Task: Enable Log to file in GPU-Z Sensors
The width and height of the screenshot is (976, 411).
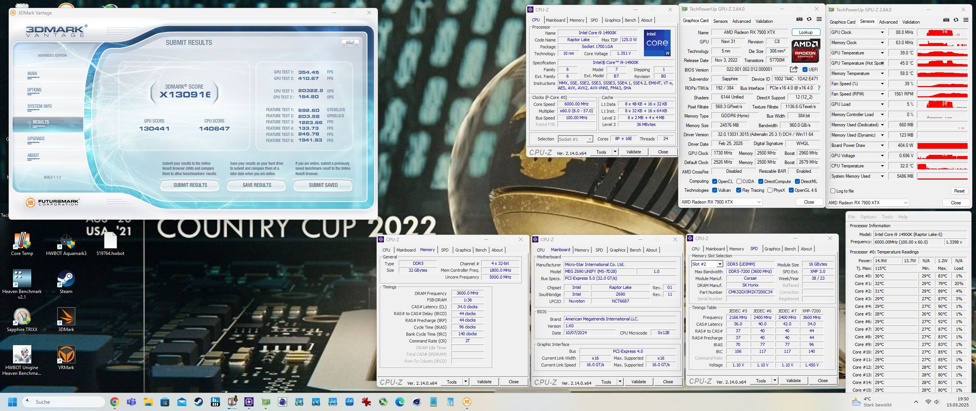Action: coord(833,191)
